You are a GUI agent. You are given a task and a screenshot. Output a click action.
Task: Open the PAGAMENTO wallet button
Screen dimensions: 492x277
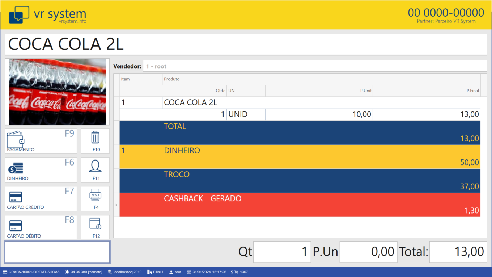(41, 141)
